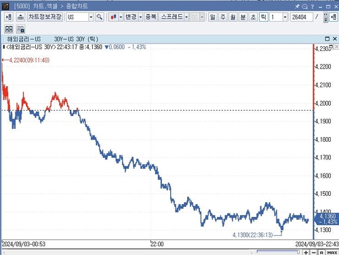This screenshot has width=339, height=255.
Task: Click the 4.1700 price axis label
Action: (323, 157)
